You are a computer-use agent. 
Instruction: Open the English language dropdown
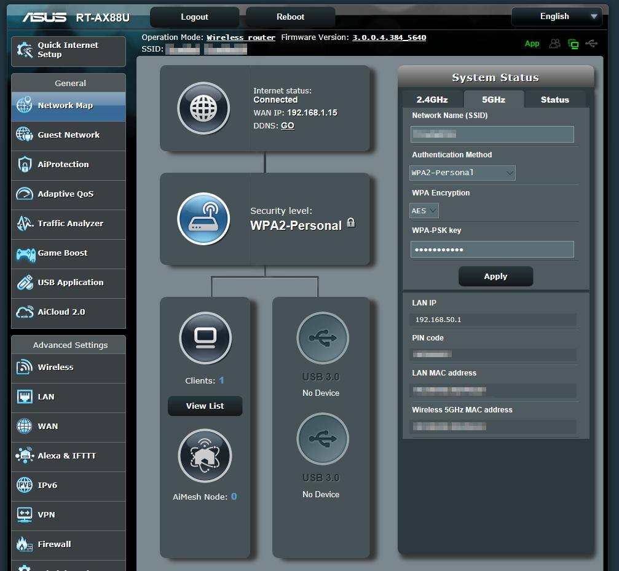(557, 17)
